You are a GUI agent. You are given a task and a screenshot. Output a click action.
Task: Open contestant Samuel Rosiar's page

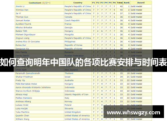(x=23, y=20)
